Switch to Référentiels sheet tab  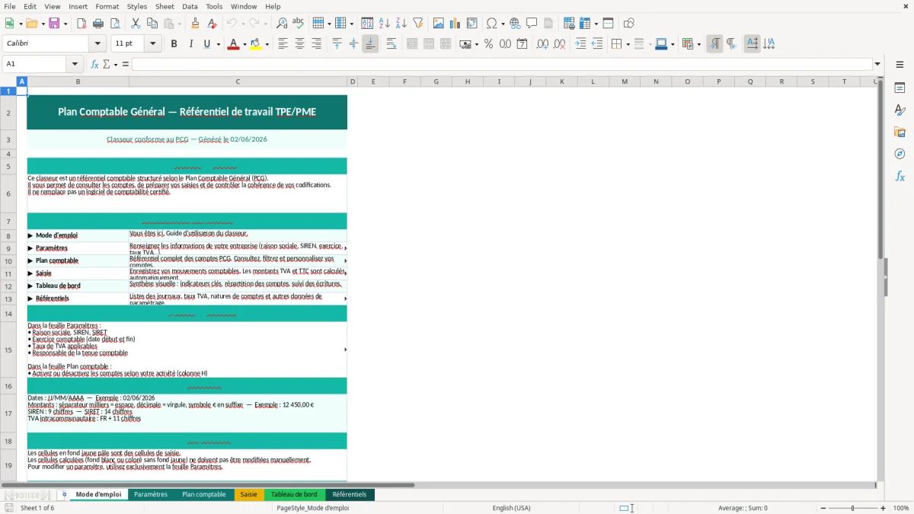pos(350,495)
